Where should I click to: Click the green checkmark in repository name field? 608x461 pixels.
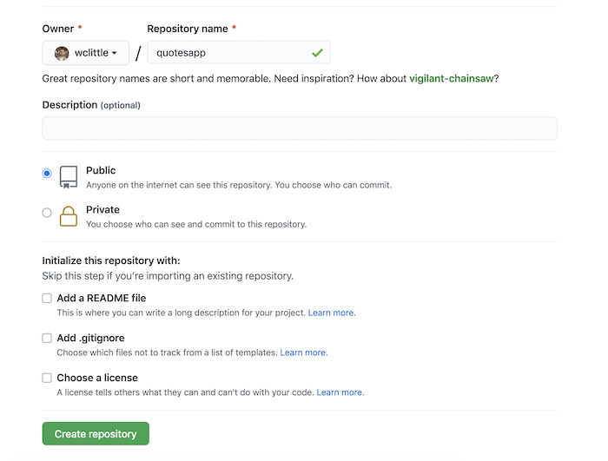[x=317, y=53]
